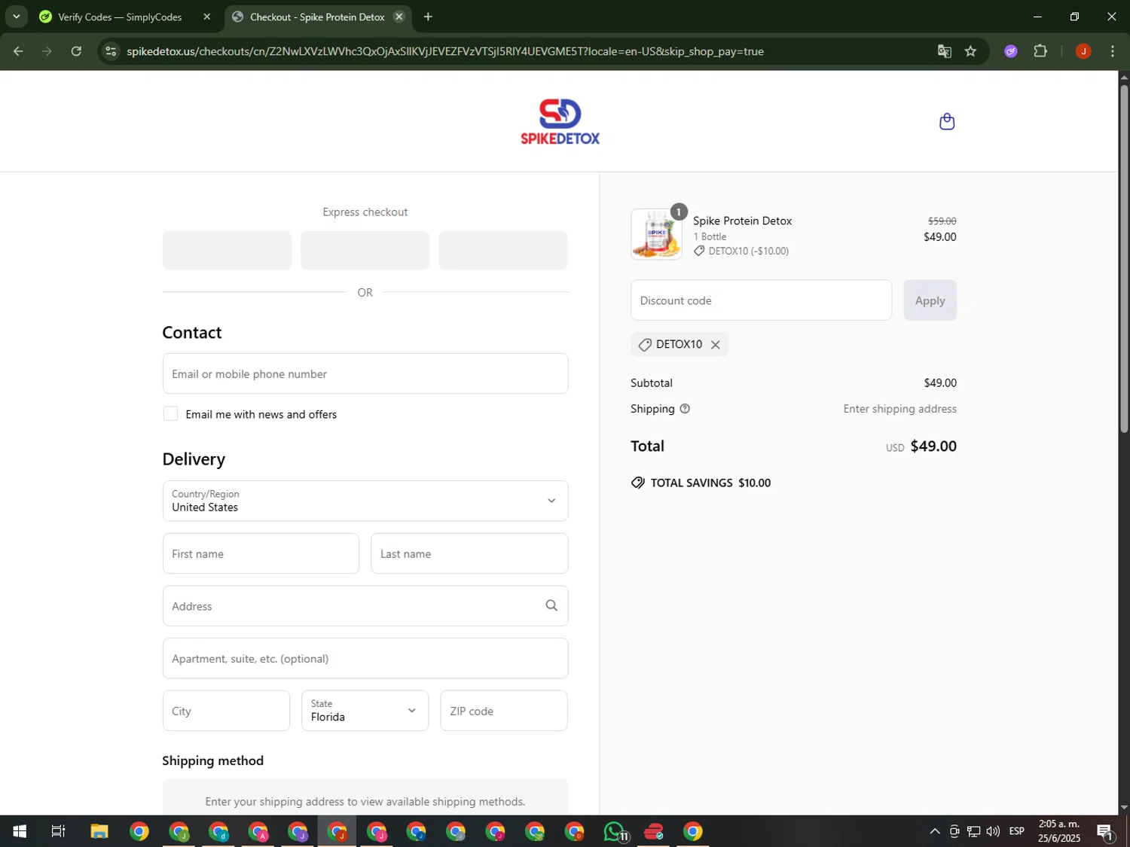Click the Email or mobile phone number field
Screen dimensions: 1130x847
tap(365, 373)
